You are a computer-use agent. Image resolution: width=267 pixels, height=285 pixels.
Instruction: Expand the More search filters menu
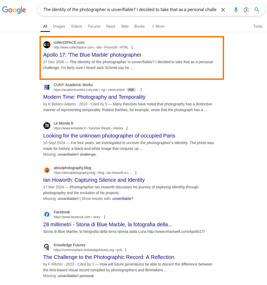tap(158, 26)
